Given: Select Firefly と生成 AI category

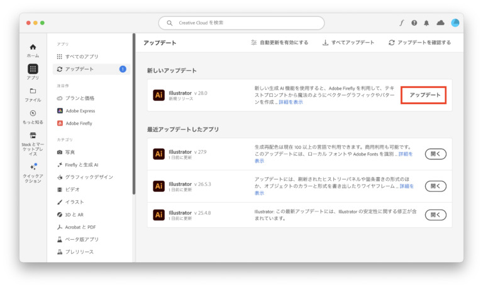Looking at the screenshot, I should (91, 165).
